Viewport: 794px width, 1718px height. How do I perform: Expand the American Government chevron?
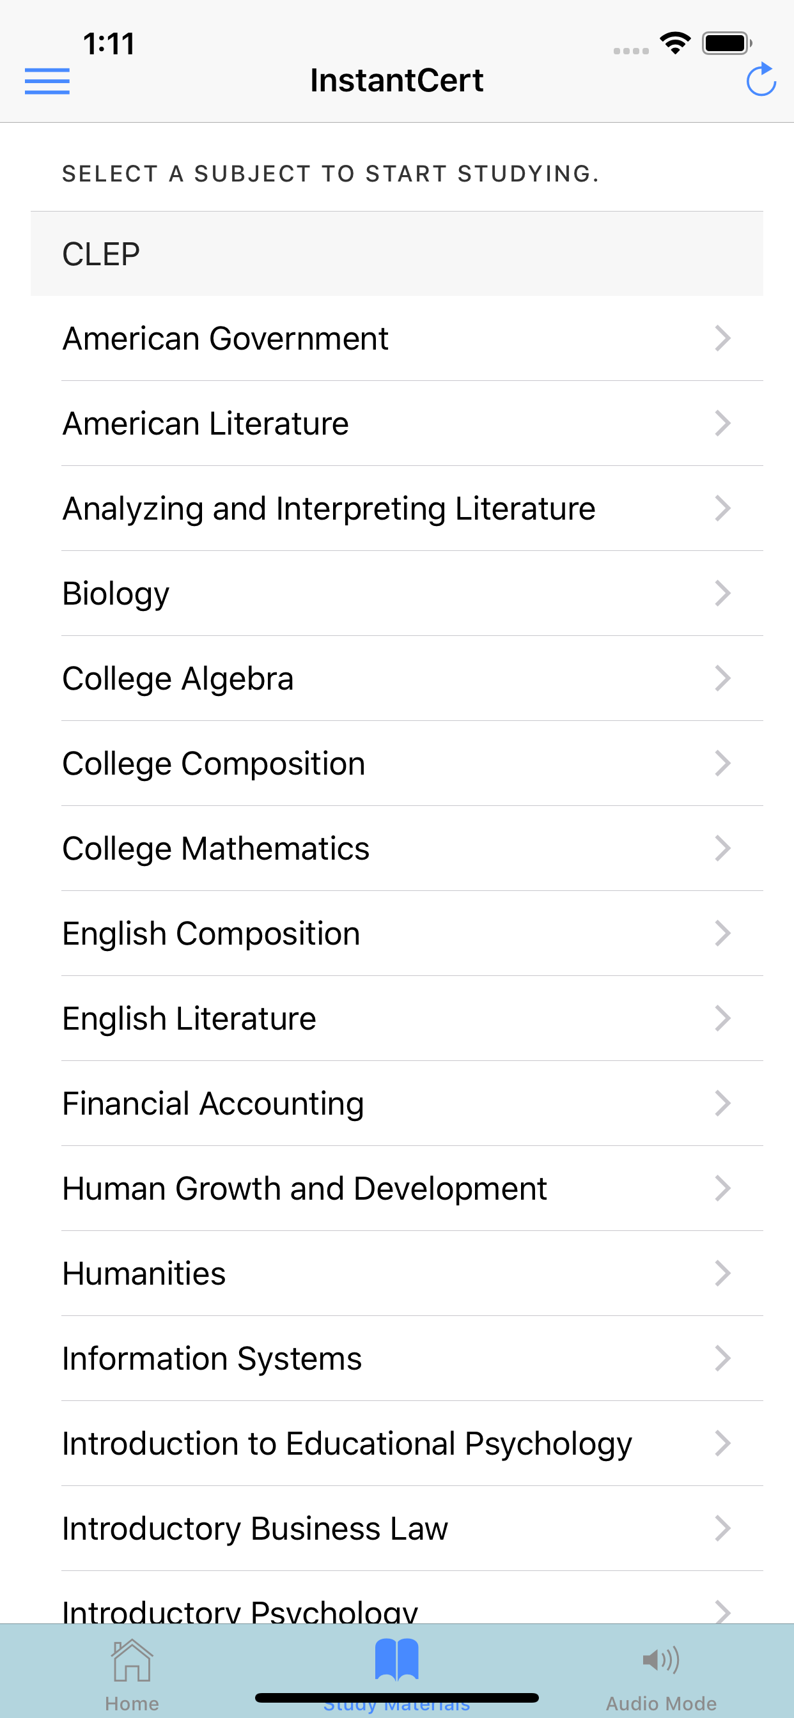point(722,339)
